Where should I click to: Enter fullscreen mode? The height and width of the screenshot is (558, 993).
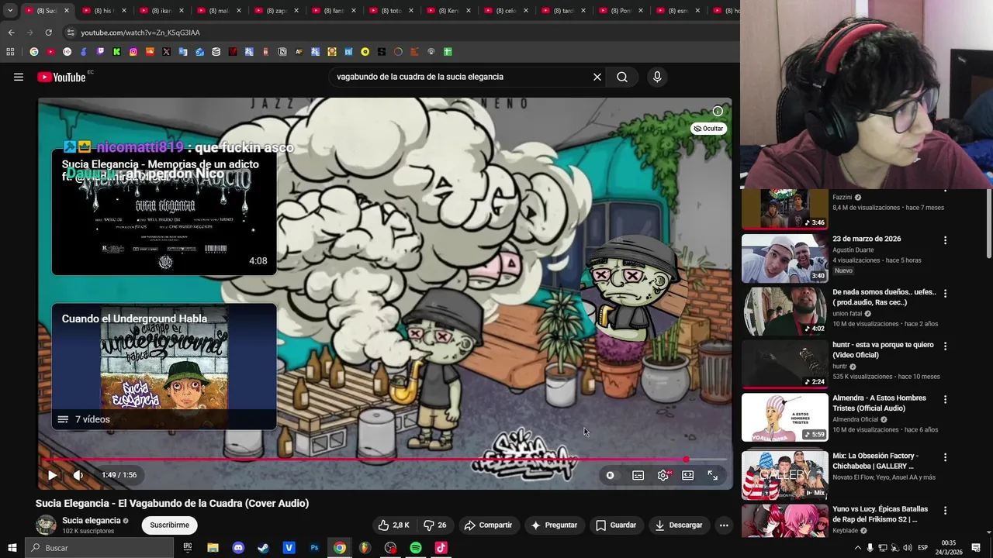[713, 475]
